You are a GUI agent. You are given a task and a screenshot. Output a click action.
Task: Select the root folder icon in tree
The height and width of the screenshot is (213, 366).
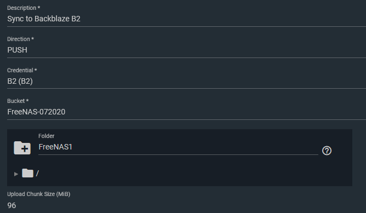tap(27, 173)
